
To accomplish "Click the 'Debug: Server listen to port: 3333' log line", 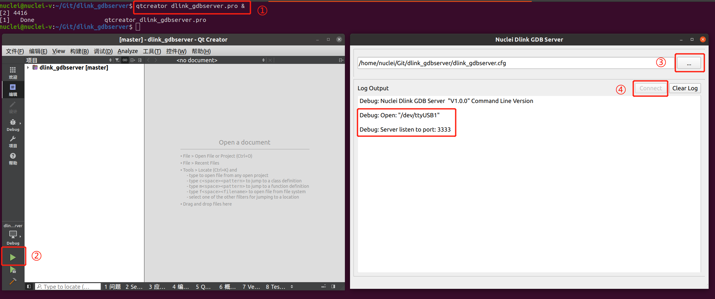I will point(405,130).
